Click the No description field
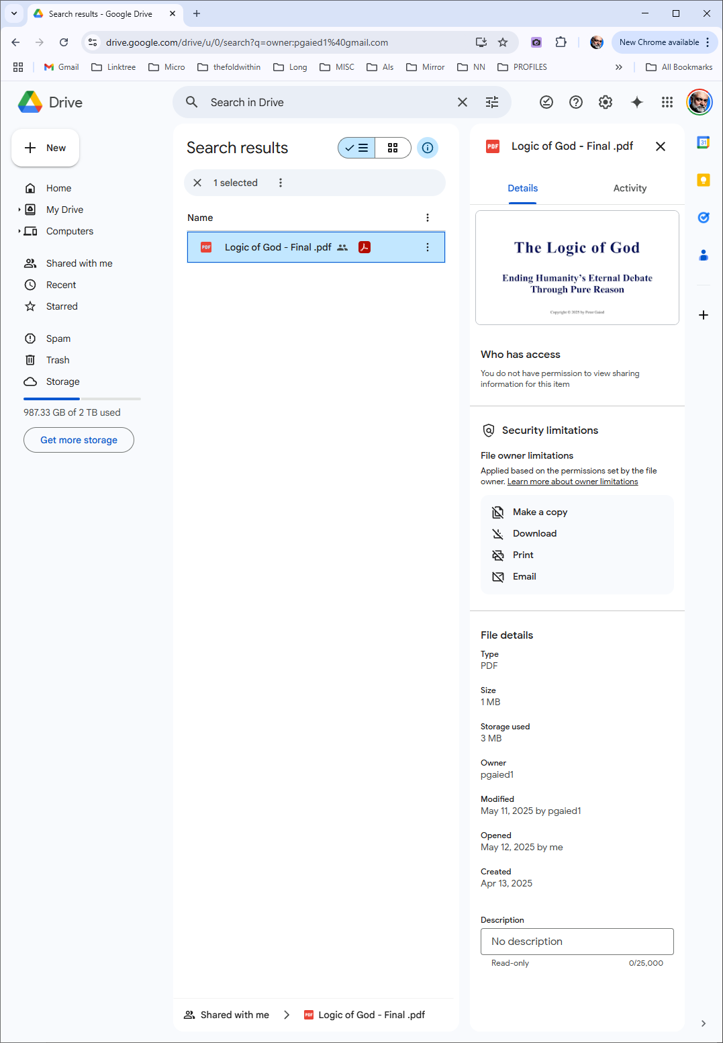 tap(577, 942)
